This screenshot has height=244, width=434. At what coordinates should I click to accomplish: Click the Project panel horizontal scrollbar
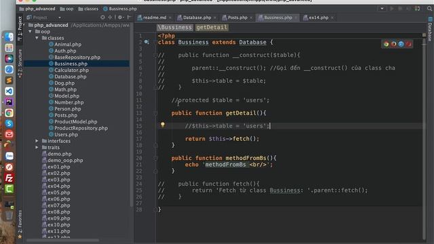coord(62,240)
